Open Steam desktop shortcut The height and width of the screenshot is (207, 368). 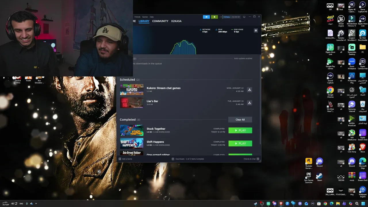point(319,177)
